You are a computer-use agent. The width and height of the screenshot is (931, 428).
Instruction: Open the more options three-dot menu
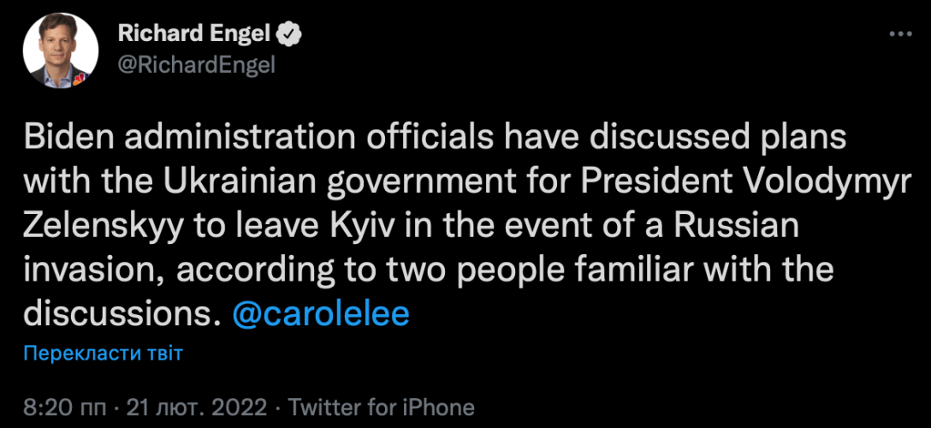899,34
